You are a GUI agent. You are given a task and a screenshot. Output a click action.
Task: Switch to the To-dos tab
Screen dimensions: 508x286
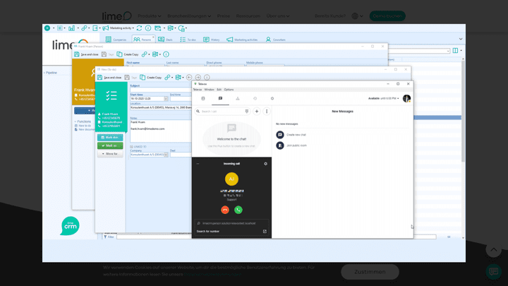[188, 40]
